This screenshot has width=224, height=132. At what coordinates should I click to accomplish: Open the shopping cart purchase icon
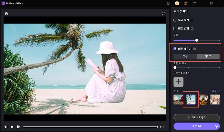(x=177, y=3)
